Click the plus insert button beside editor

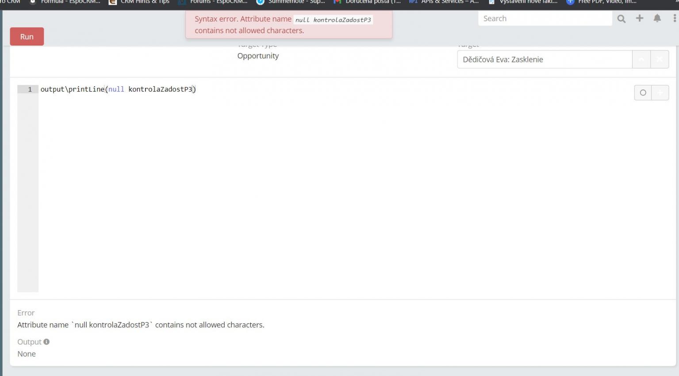[660, 92]
